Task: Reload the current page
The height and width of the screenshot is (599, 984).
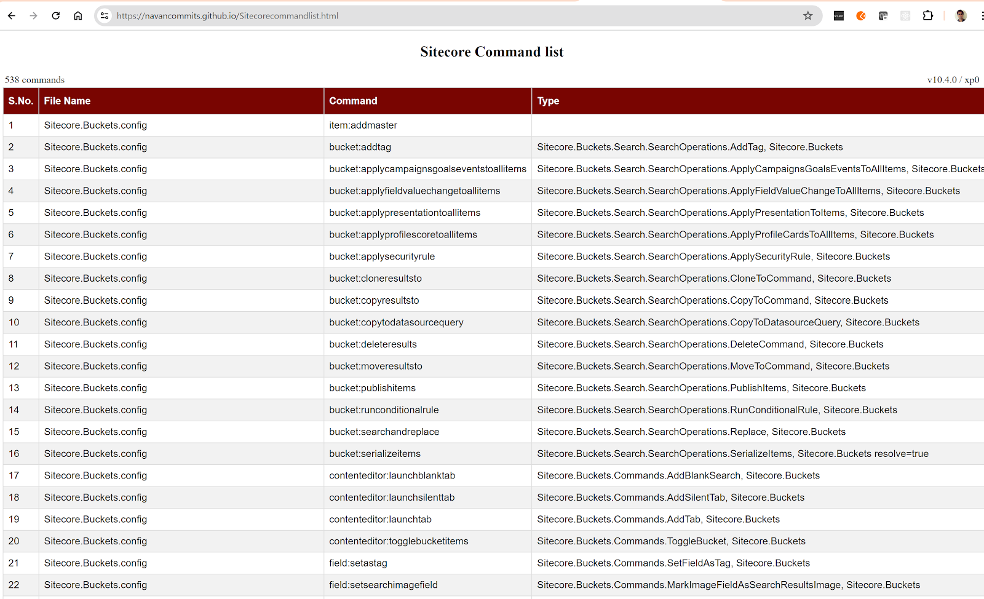Action: coord(56,16)
